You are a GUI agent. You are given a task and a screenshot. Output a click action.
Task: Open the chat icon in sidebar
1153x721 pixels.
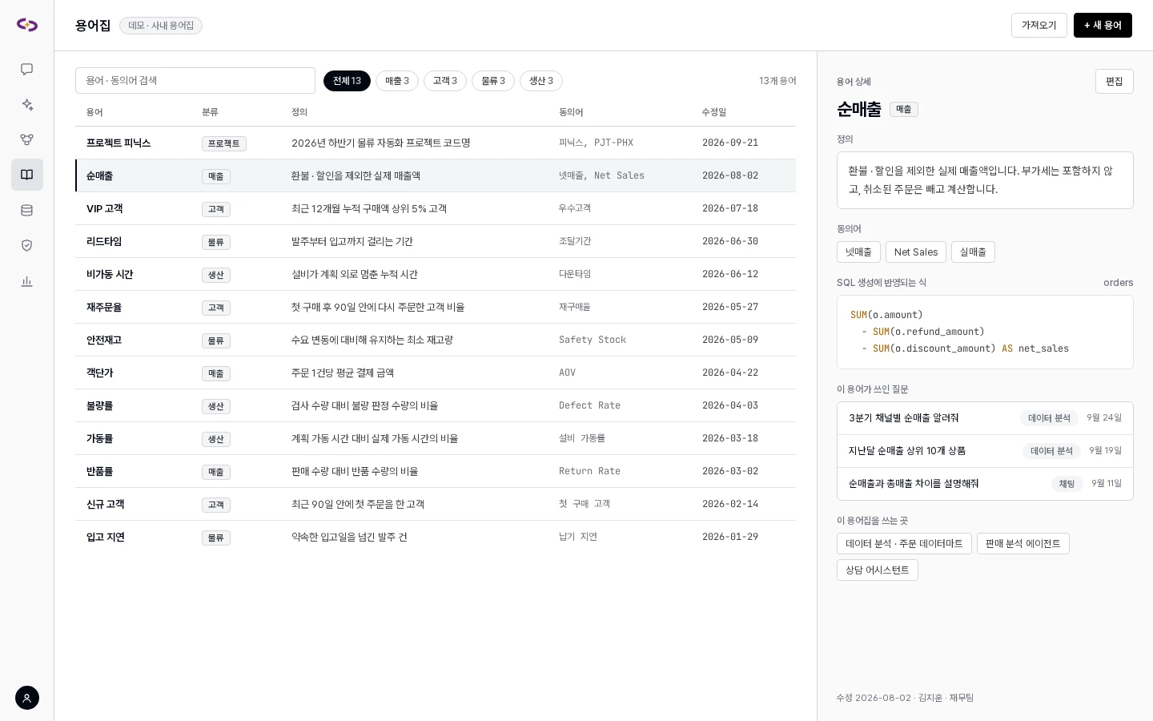[x=27, y=70]
